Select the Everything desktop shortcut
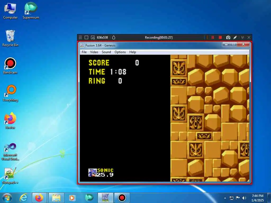The width and height of the screenshot is (271, 203). coord(10,93)
